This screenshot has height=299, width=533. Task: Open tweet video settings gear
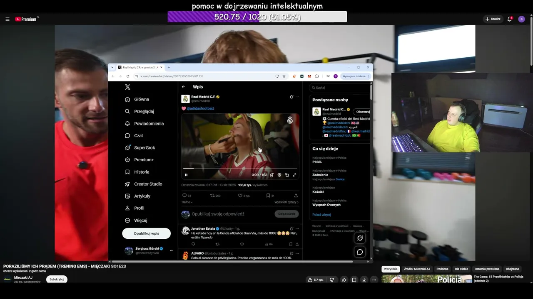click(x=279, y=175)
